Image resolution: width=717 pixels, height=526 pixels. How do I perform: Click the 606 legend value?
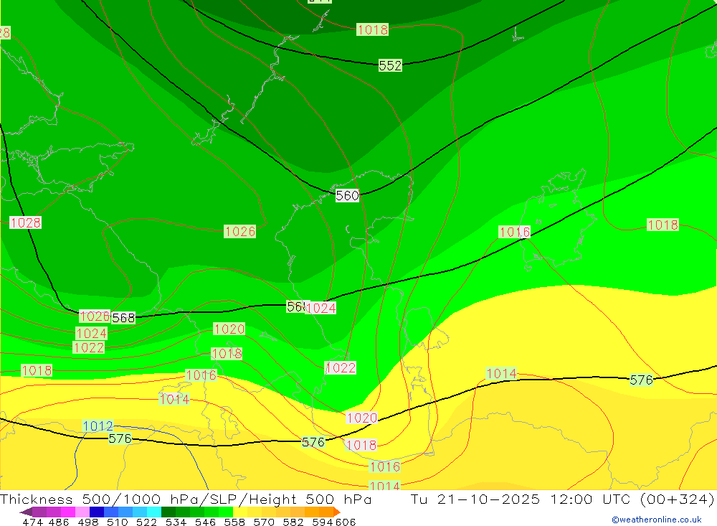coord(345,522)
